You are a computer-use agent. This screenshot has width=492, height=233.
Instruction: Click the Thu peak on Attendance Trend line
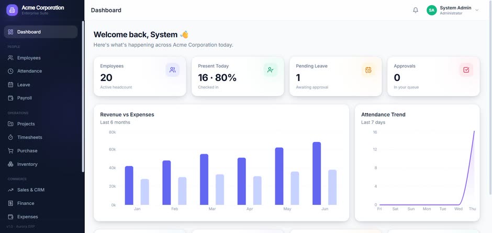(x=474, y=132)
